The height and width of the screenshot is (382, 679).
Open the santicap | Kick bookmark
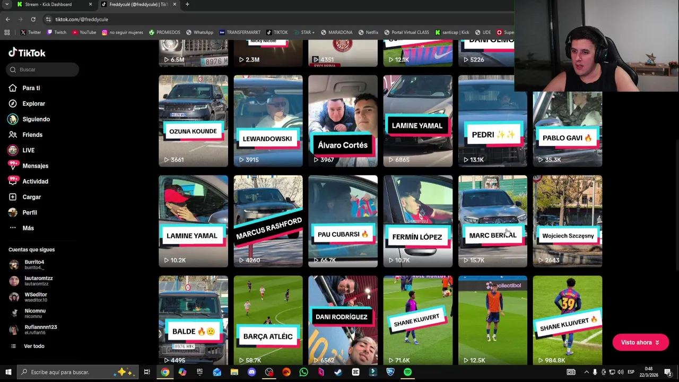452,32
